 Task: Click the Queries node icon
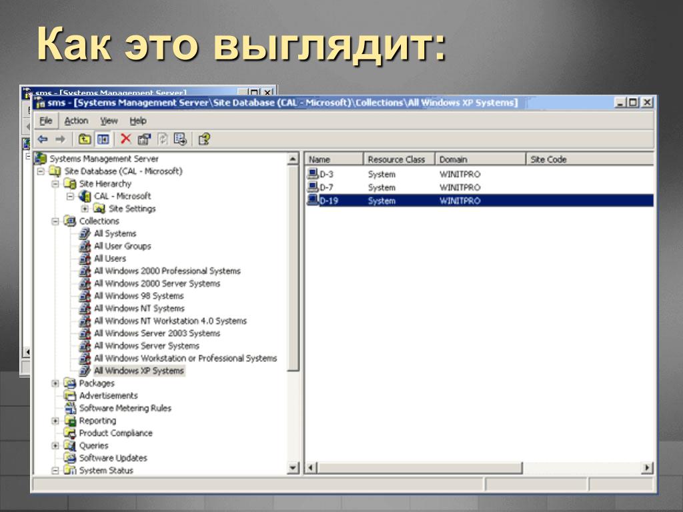pyautogui.click(x=70, y=445)
